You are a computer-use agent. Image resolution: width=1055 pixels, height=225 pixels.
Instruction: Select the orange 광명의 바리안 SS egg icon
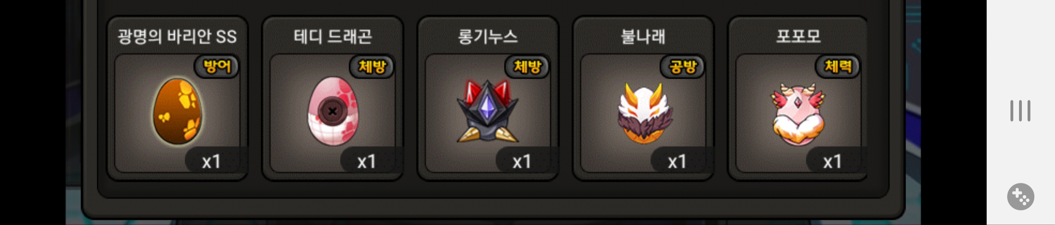pos(177,112)
